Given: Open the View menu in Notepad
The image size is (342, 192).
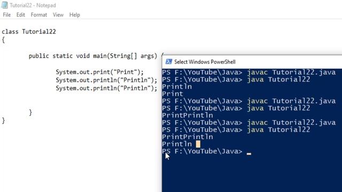Looking at the screenshot, I should tap(58, 15).
